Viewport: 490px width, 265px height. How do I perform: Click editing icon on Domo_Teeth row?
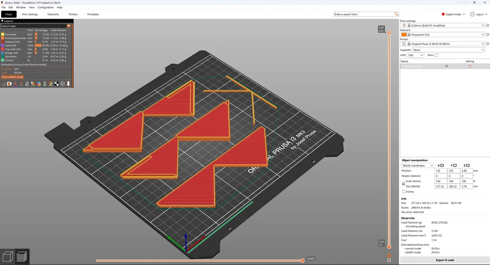point(470,66)
